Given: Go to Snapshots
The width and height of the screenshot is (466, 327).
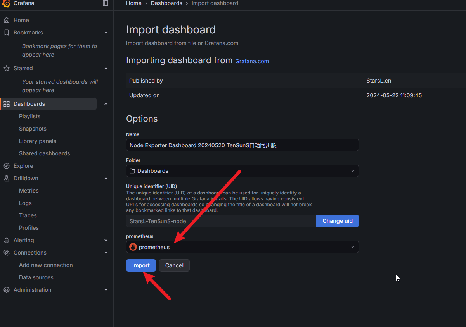Looking at the screenshot, I should coord(33,129).
